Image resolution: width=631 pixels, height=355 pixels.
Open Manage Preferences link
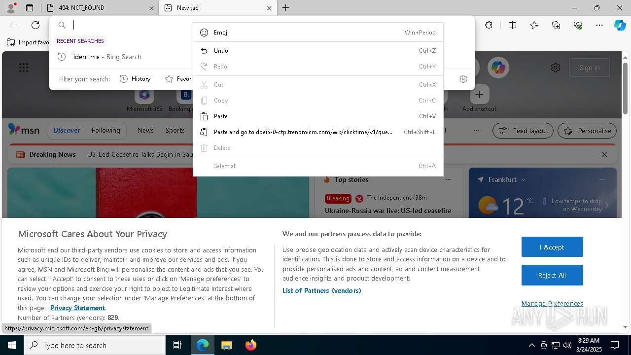(552, 303)
